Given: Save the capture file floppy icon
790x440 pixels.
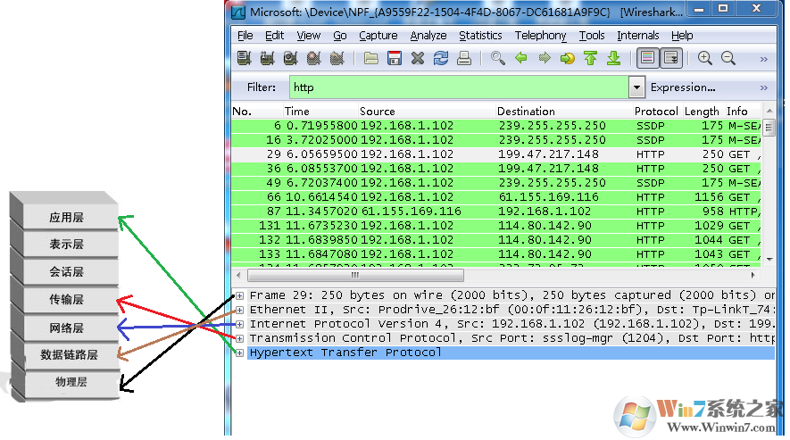Looking at the screenshot, I should coord(395,59).
